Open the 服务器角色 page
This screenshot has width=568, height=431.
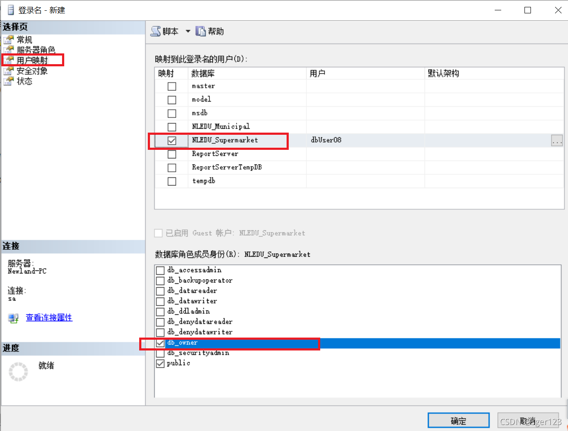point(36,50)
